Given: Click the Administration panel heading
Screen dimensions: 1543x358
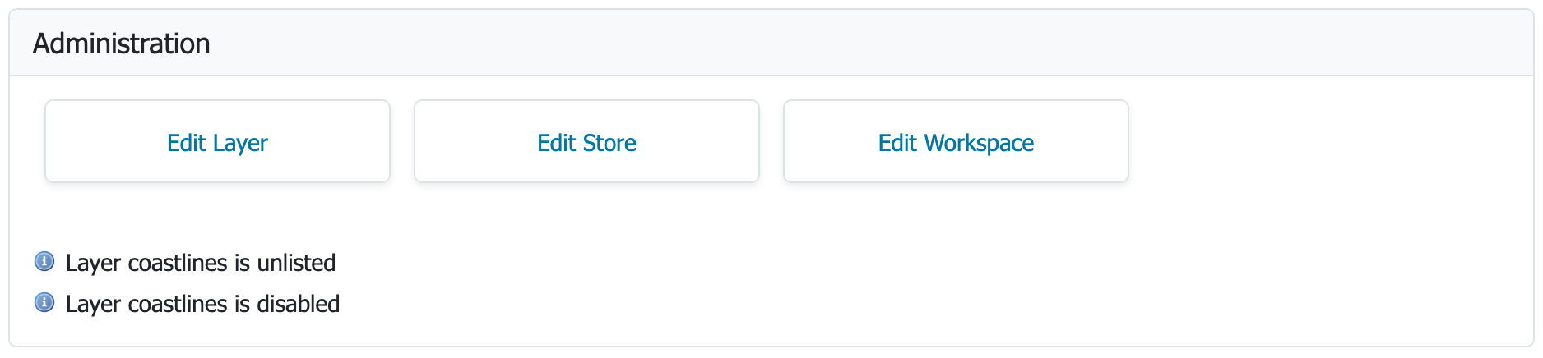Looking at the screenshot, I should coord(122,44).
